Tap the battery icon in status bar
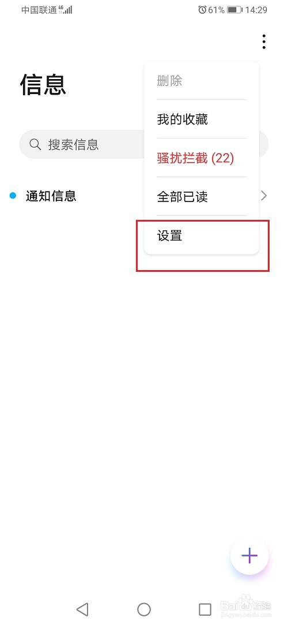This screenshot has width=288, height=625. pyautogui.click(x=234, y=10)
